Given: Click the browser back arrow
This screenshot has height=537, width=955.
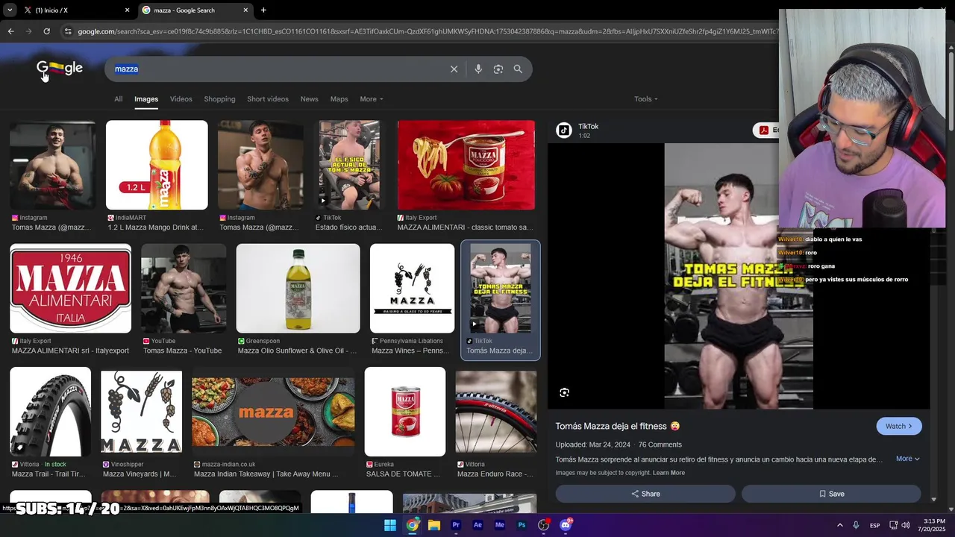Looking at the screenshot, I should pos(10,31).
